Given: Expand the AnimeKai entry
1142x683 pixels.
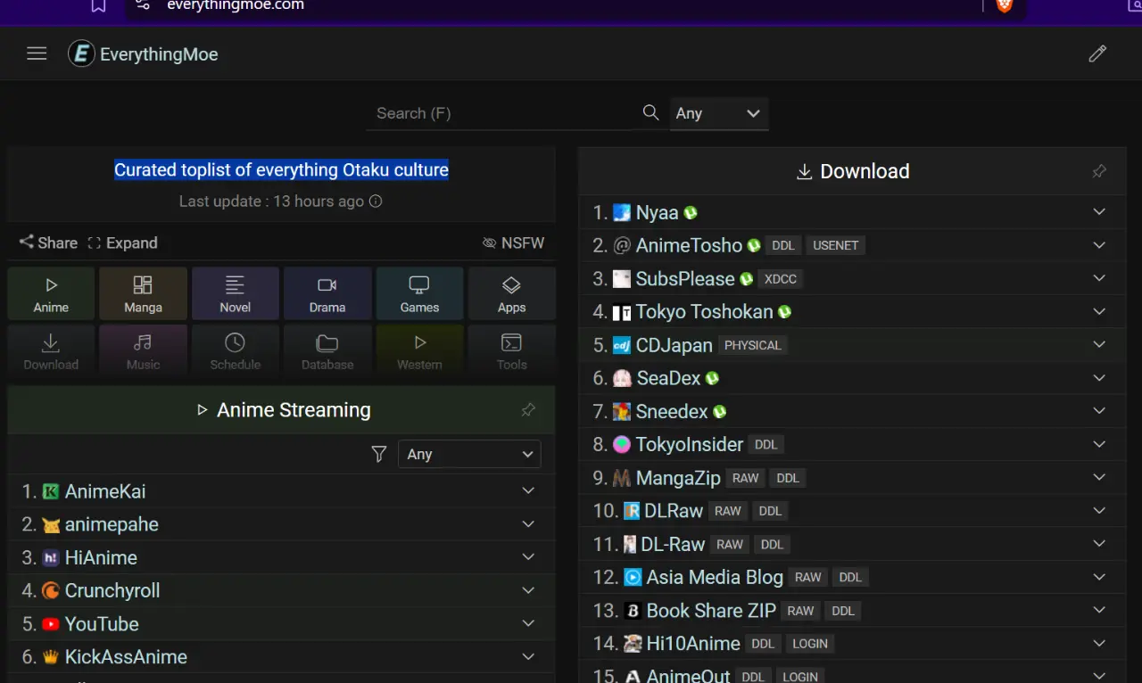Looking at the screenshot, I should click(528, 491).
